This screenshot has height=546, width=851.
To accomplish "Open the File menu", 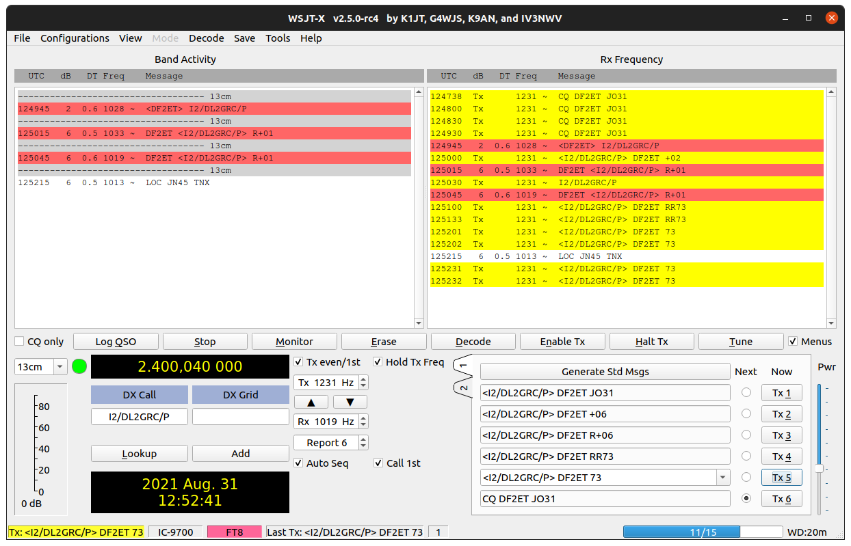I will click(x=22, y=38).
